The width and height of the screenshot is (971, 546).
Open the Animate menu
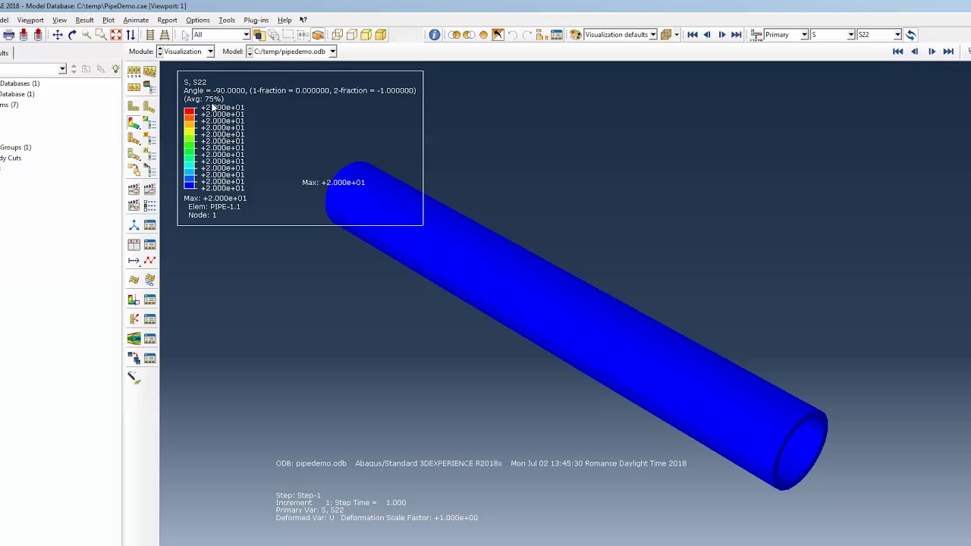click(x=136, y=20)
